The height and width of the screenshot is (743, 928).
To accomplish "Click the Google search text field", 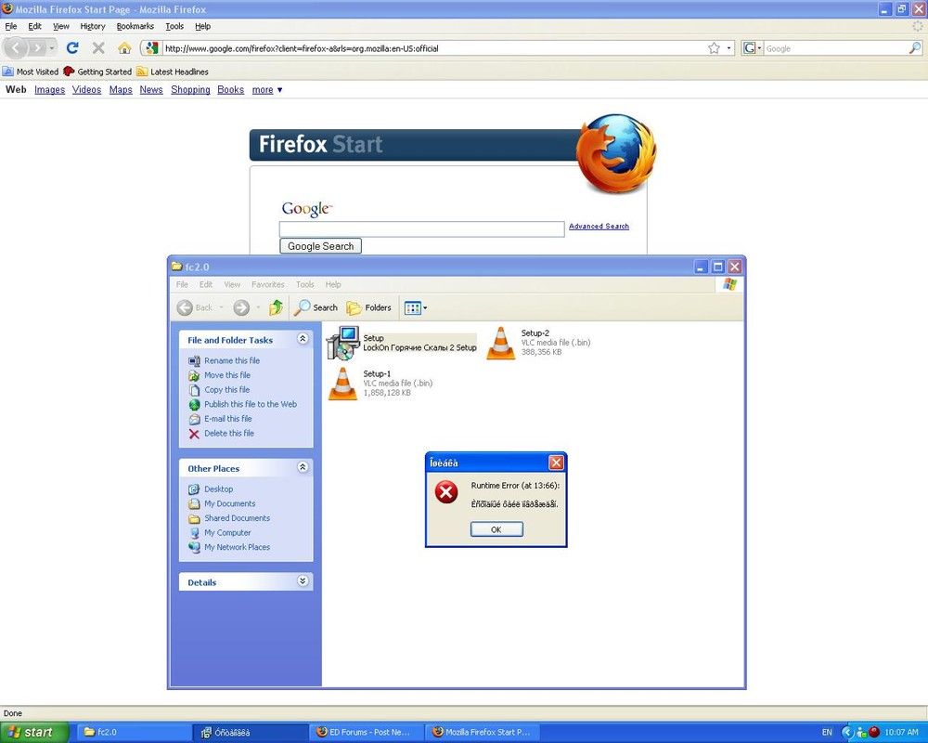I will click(421, 229).
